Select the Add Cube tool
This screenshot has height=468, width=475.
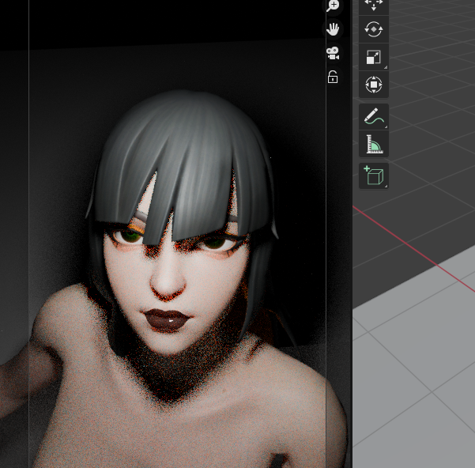click(x=374, y=175)
